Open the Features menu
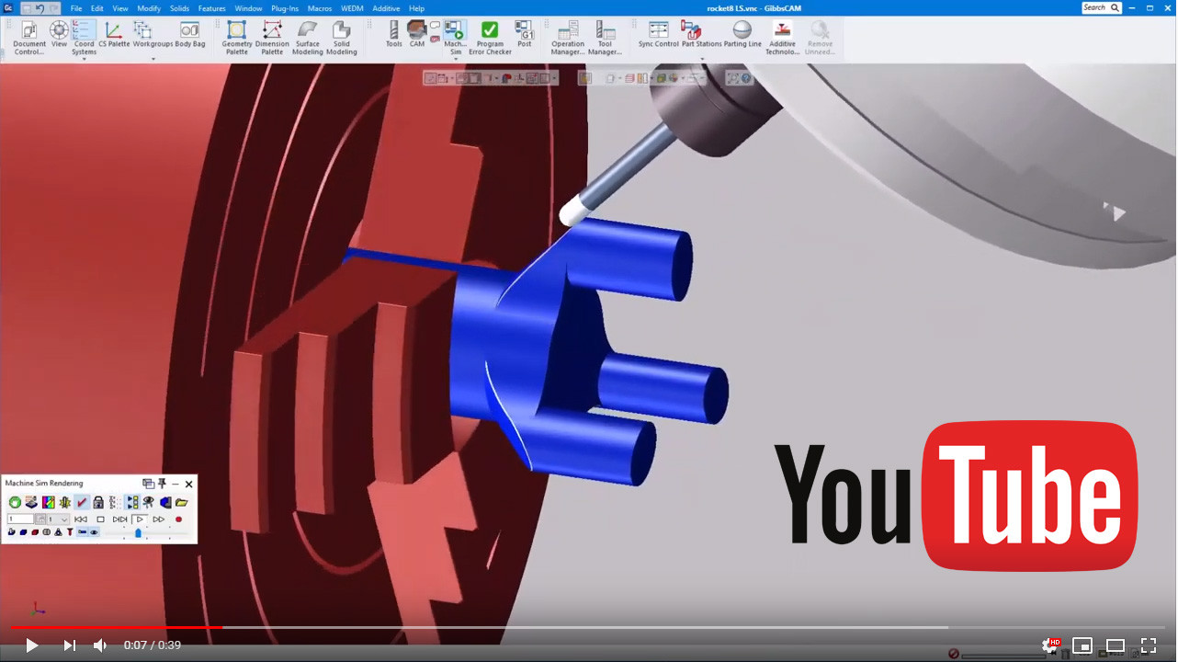Screen dimensions: 1178x662 (212, 8)
